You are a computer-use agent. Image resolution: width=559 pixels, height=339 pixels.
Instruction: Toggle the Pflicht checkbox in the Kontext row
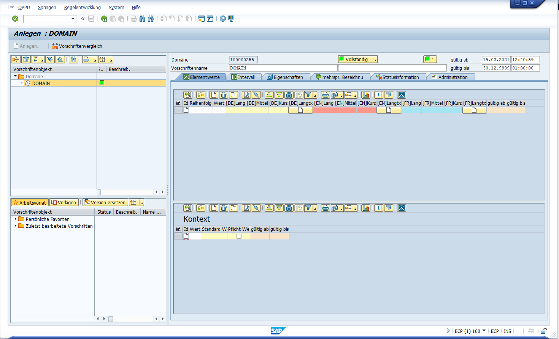pyautogui.click(x=238, y=236)
